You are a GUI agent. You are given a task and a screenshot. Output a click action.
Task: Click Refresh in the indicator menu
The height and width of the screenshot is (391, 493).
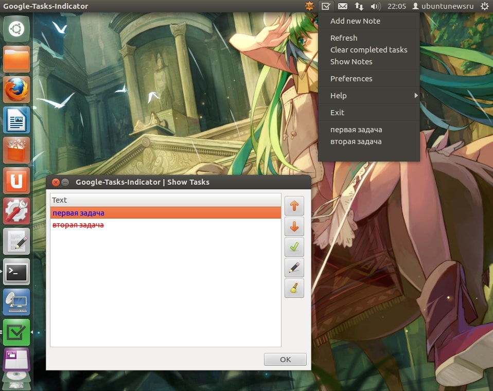(x=343, y=38)
